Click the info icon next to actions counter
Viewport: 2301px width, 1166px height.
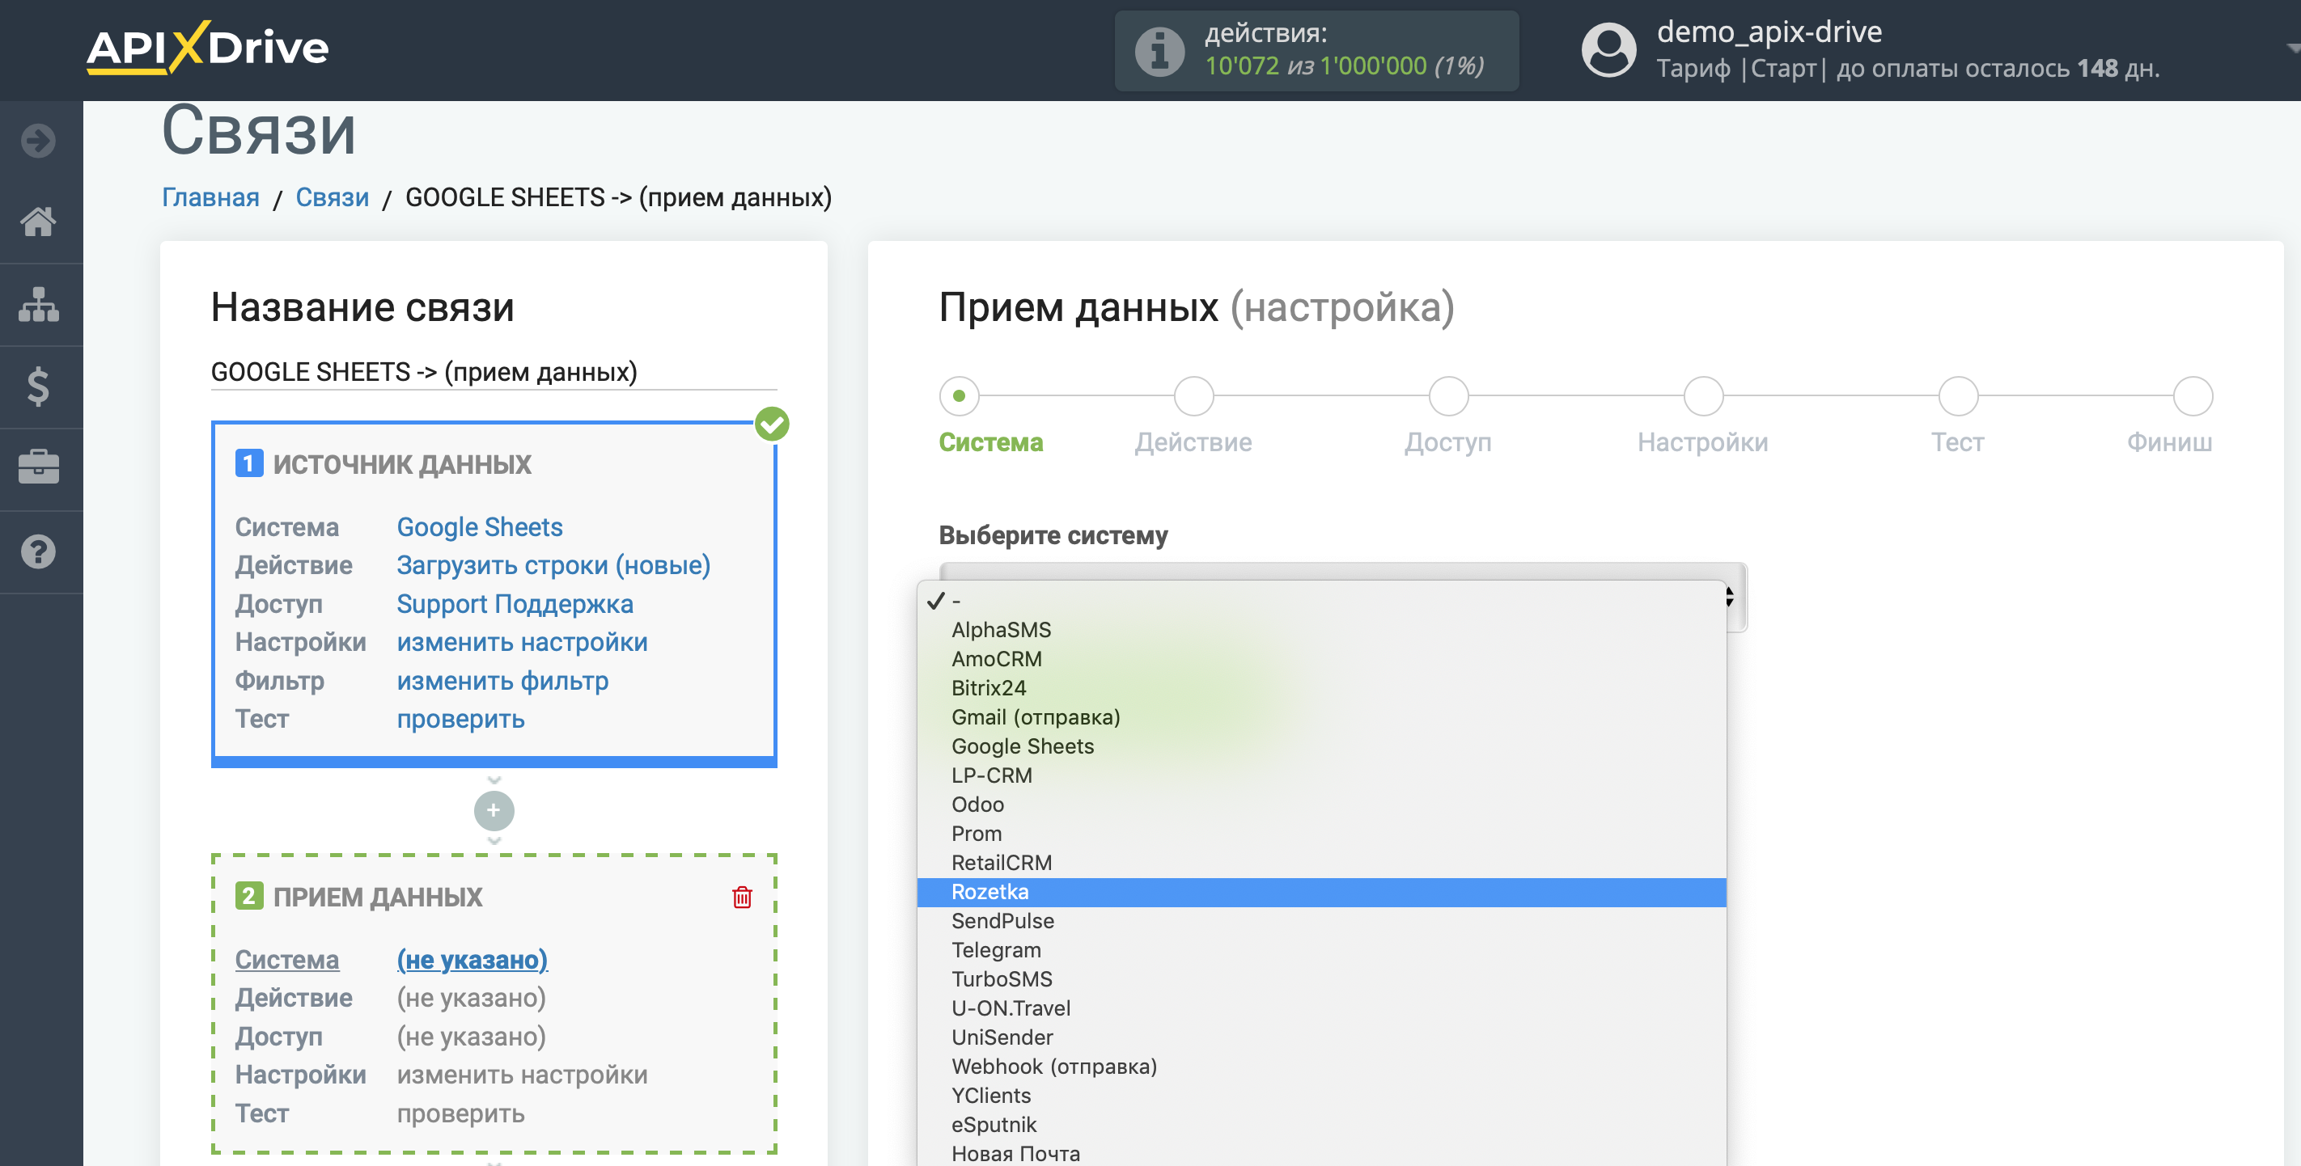1159,51
